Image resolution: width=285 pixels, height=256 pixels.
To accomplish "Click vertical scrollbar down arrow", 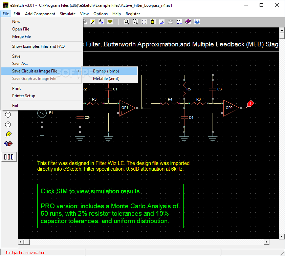I will pyautogui.click(x=282, y=236).
